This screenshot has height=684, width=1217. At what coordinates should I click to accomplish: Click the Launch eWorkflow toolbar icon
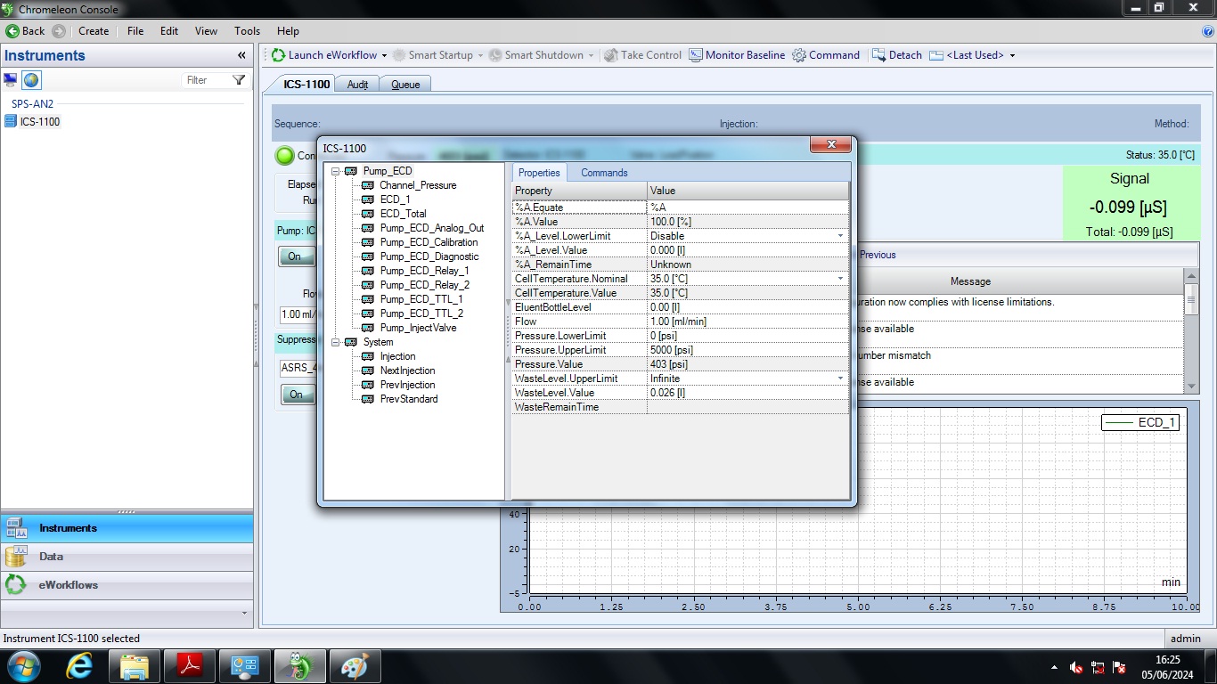point(279,55)
